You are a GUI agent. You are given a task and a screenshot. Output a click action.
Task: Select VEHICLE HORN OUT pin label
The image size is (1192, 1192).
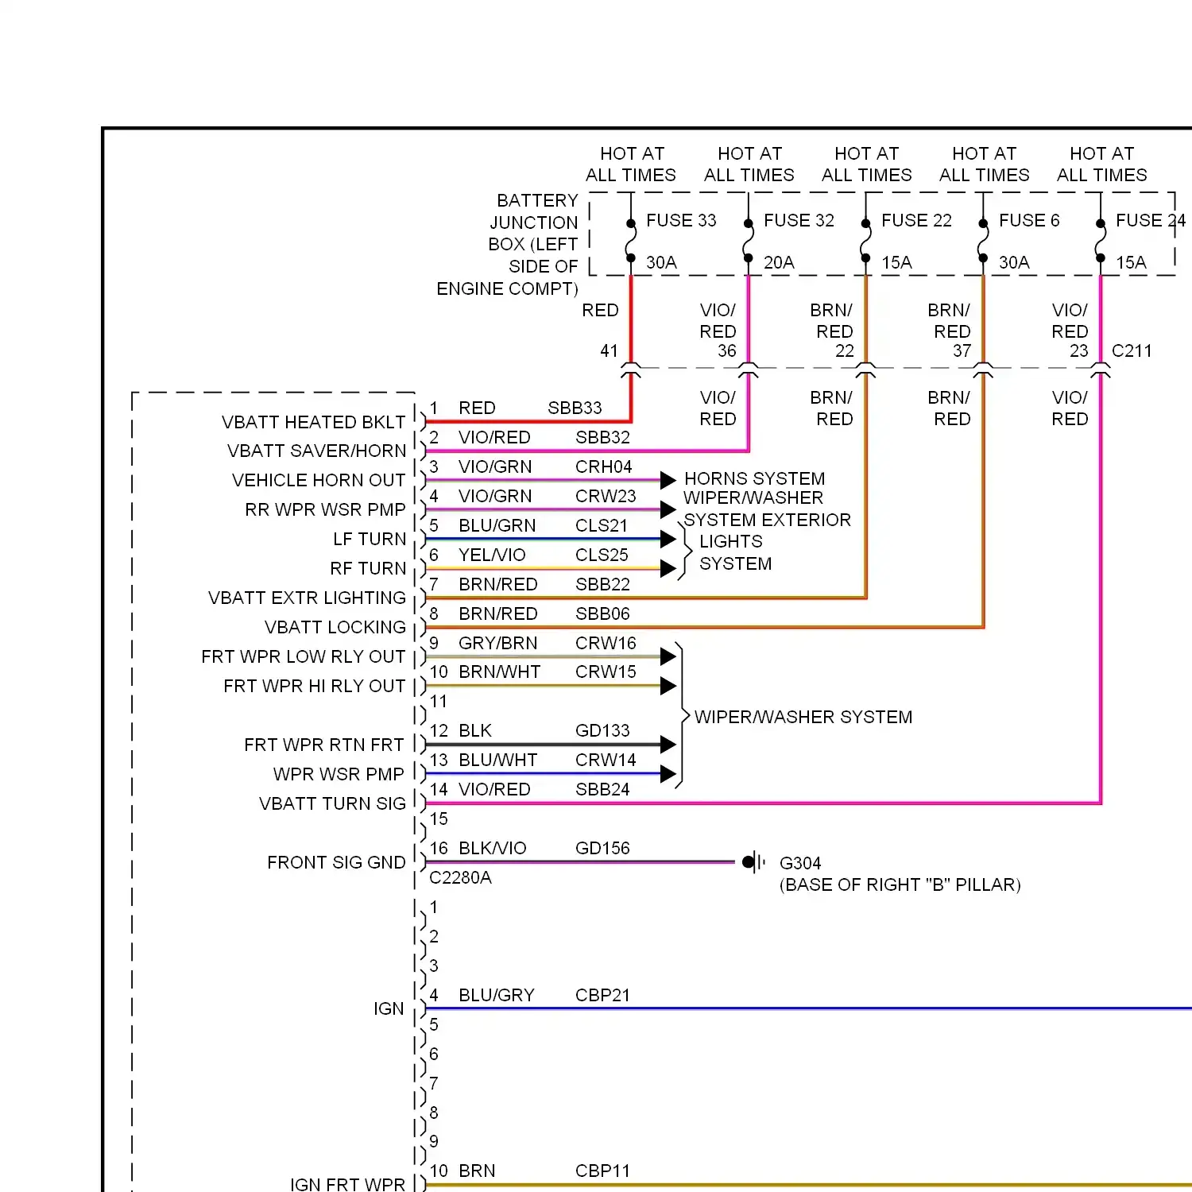(319, 480)
